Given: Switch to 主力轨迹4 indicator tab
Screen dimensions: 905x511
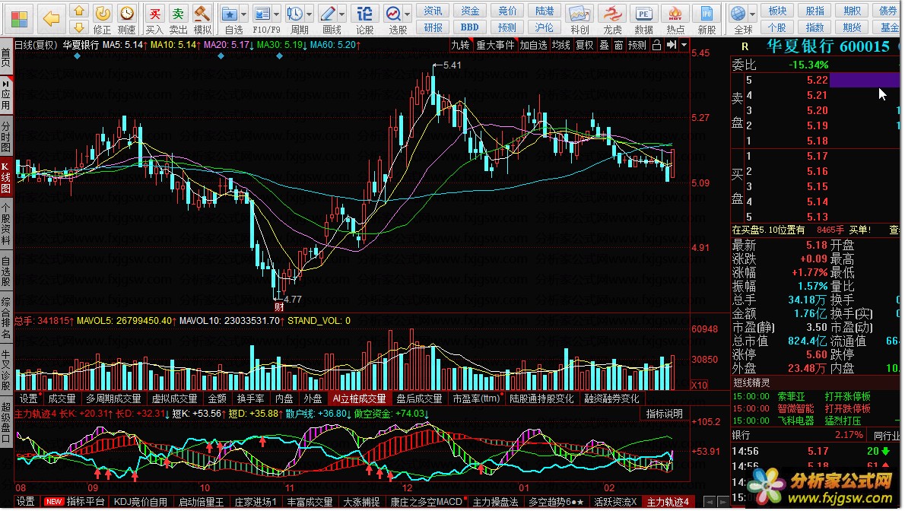Looking at the screenshot, I should coord(668,502).
